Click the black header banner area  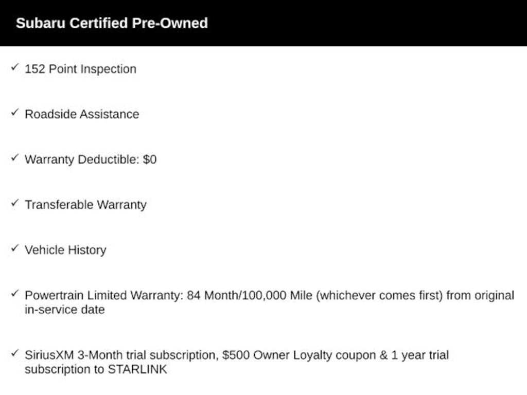(x=263, y=23)
